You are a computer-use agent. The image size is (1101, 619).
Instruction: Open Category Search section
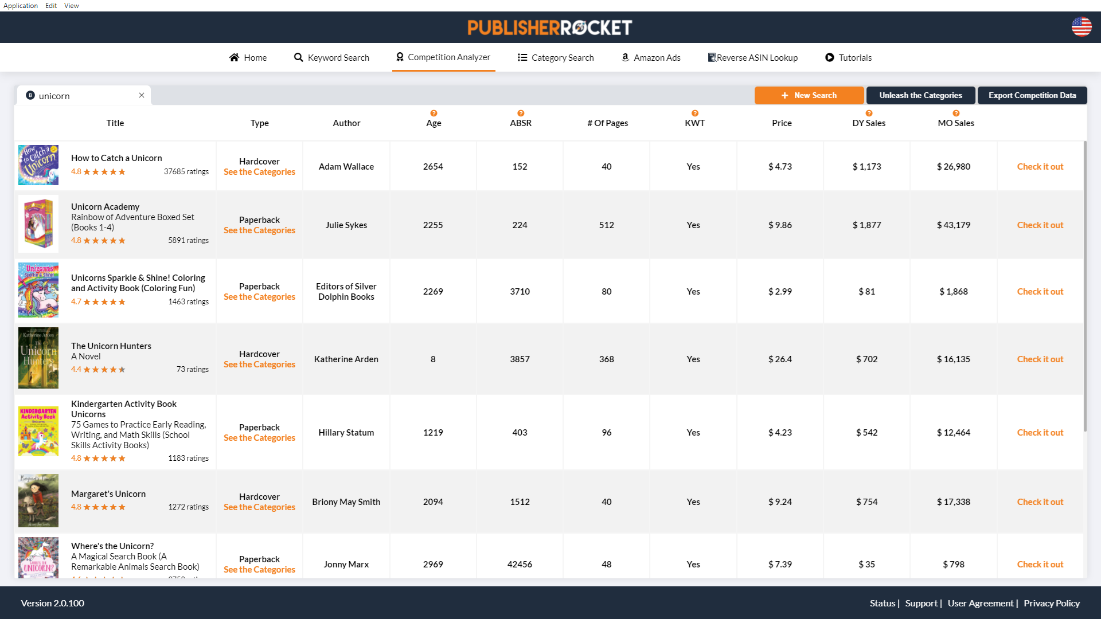[556, 57]
